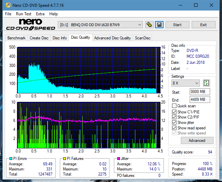Click Jitter average 12.06 %
This screenshot has height=182, width=222.
point(154,164)
